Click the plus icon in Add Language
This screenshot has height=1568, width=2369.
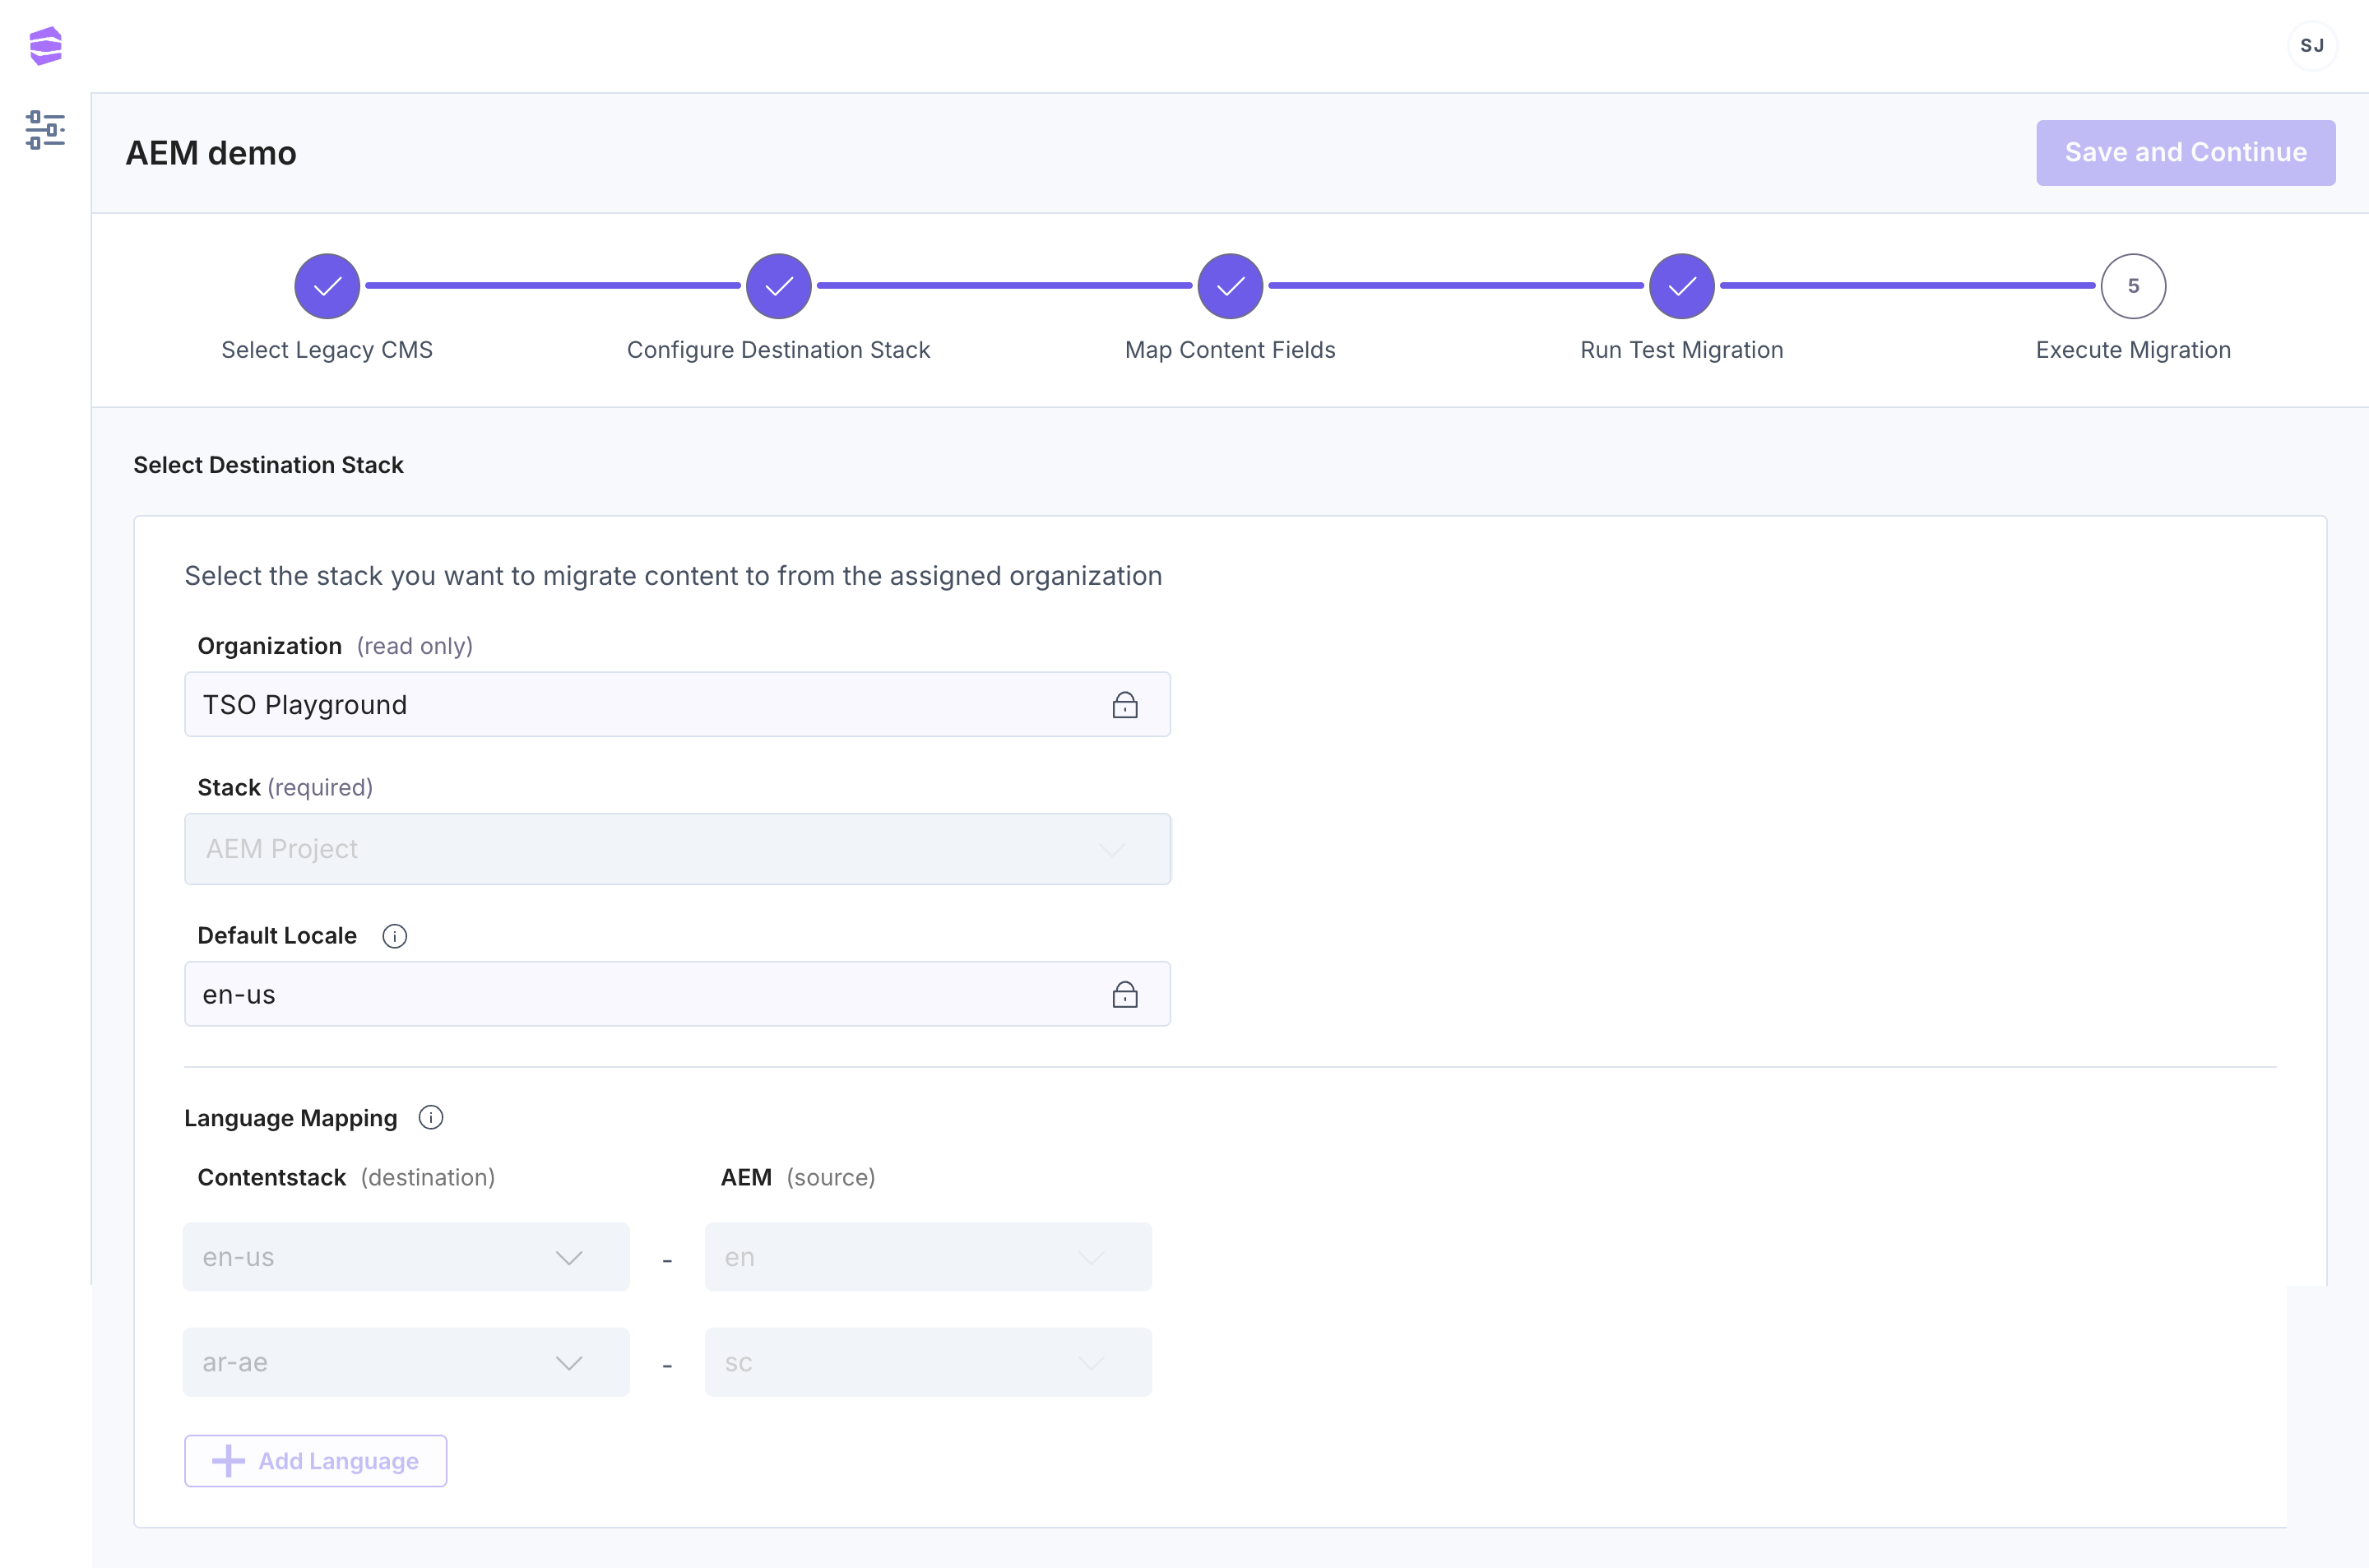(x=228, y=1461)
